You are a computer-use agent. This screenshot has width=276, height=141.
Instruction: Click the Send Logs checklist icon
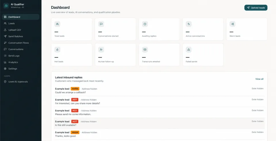pyautogui.click(x=5, y=56)
